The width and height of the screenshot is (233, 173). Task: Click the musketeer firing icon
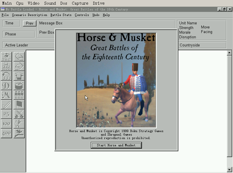[19, 124]
